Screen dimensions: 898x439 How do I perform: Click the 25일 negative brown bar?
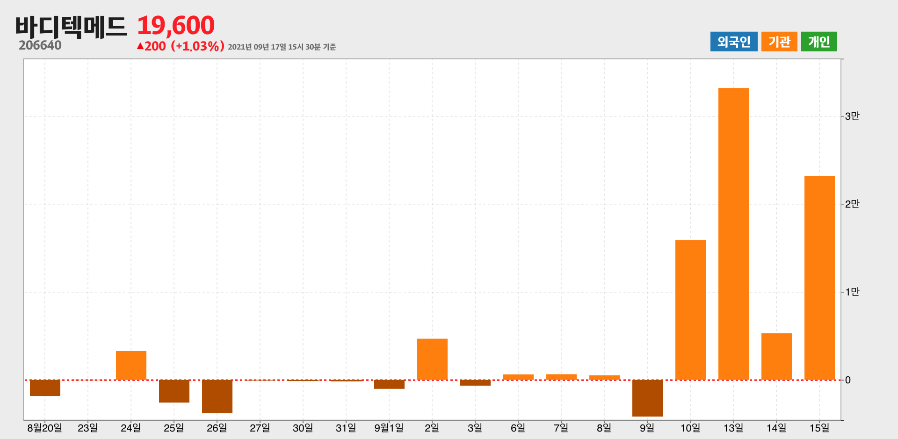point(174,391)
